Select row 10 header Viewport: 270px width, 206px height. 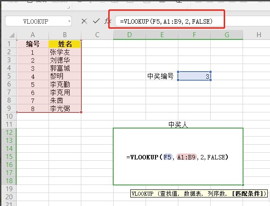(x=9, y=116)
